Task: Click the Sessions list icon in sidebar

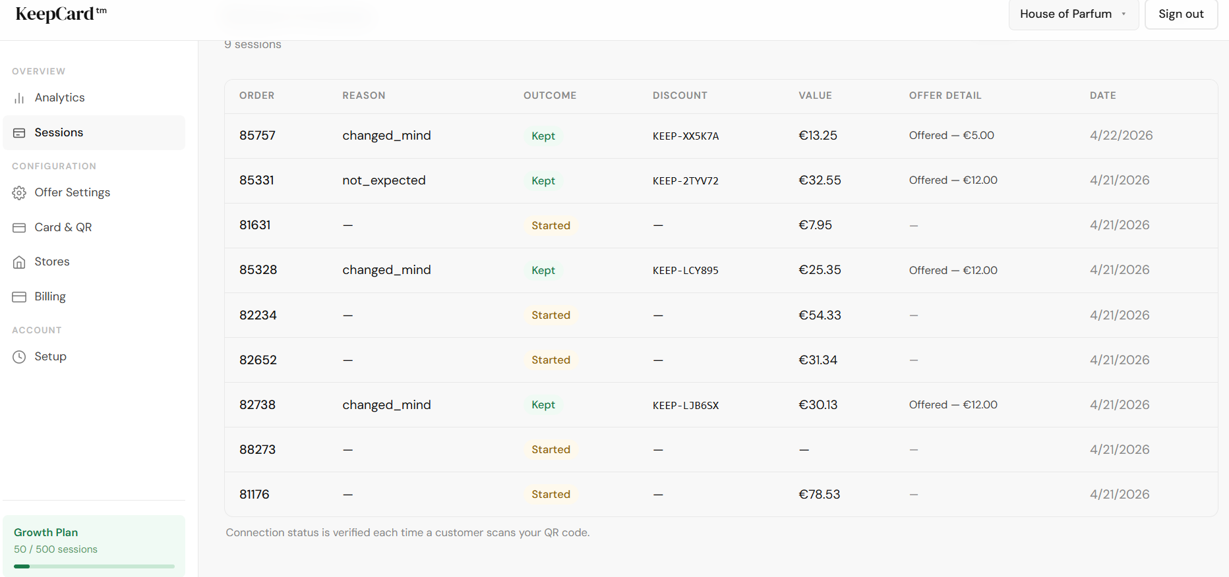Action: [x=19, y=133]
